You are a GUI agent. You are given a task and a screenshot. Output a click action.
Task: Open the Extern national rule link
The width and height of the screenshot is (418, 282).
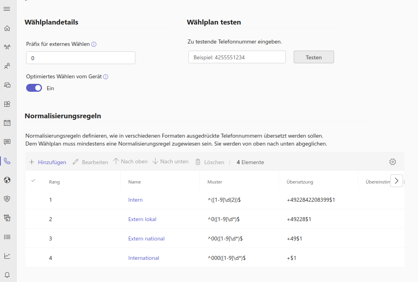tap(146, 238)
